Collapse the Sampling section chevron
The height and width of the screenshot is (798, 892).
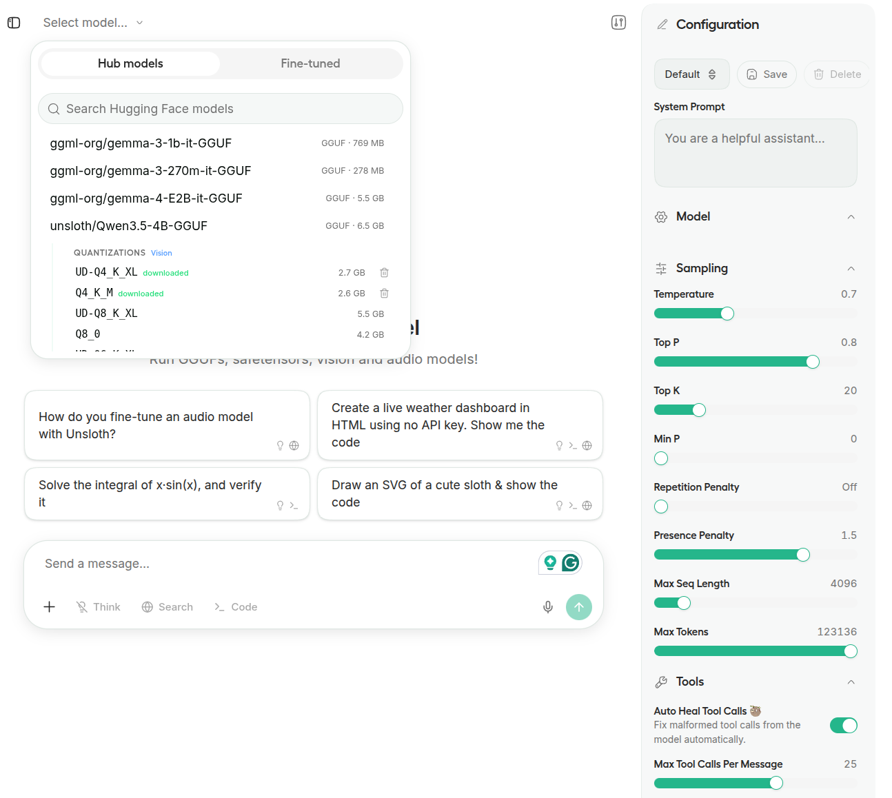tap(851, 269)
